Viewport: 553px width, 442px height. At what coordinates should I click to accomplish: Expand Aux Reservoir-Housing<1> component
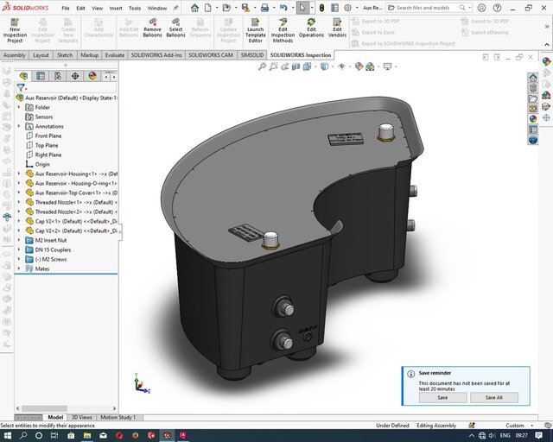[19, 174]
